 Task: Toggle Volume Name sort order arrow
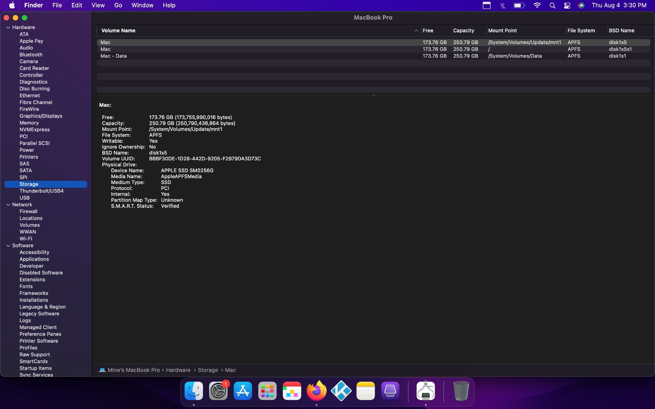pyautogui.click(x=416, y=31)
